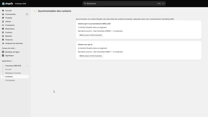
Task: Open Finances menu item
Action: pyautogui.click(x=15, y=40)
